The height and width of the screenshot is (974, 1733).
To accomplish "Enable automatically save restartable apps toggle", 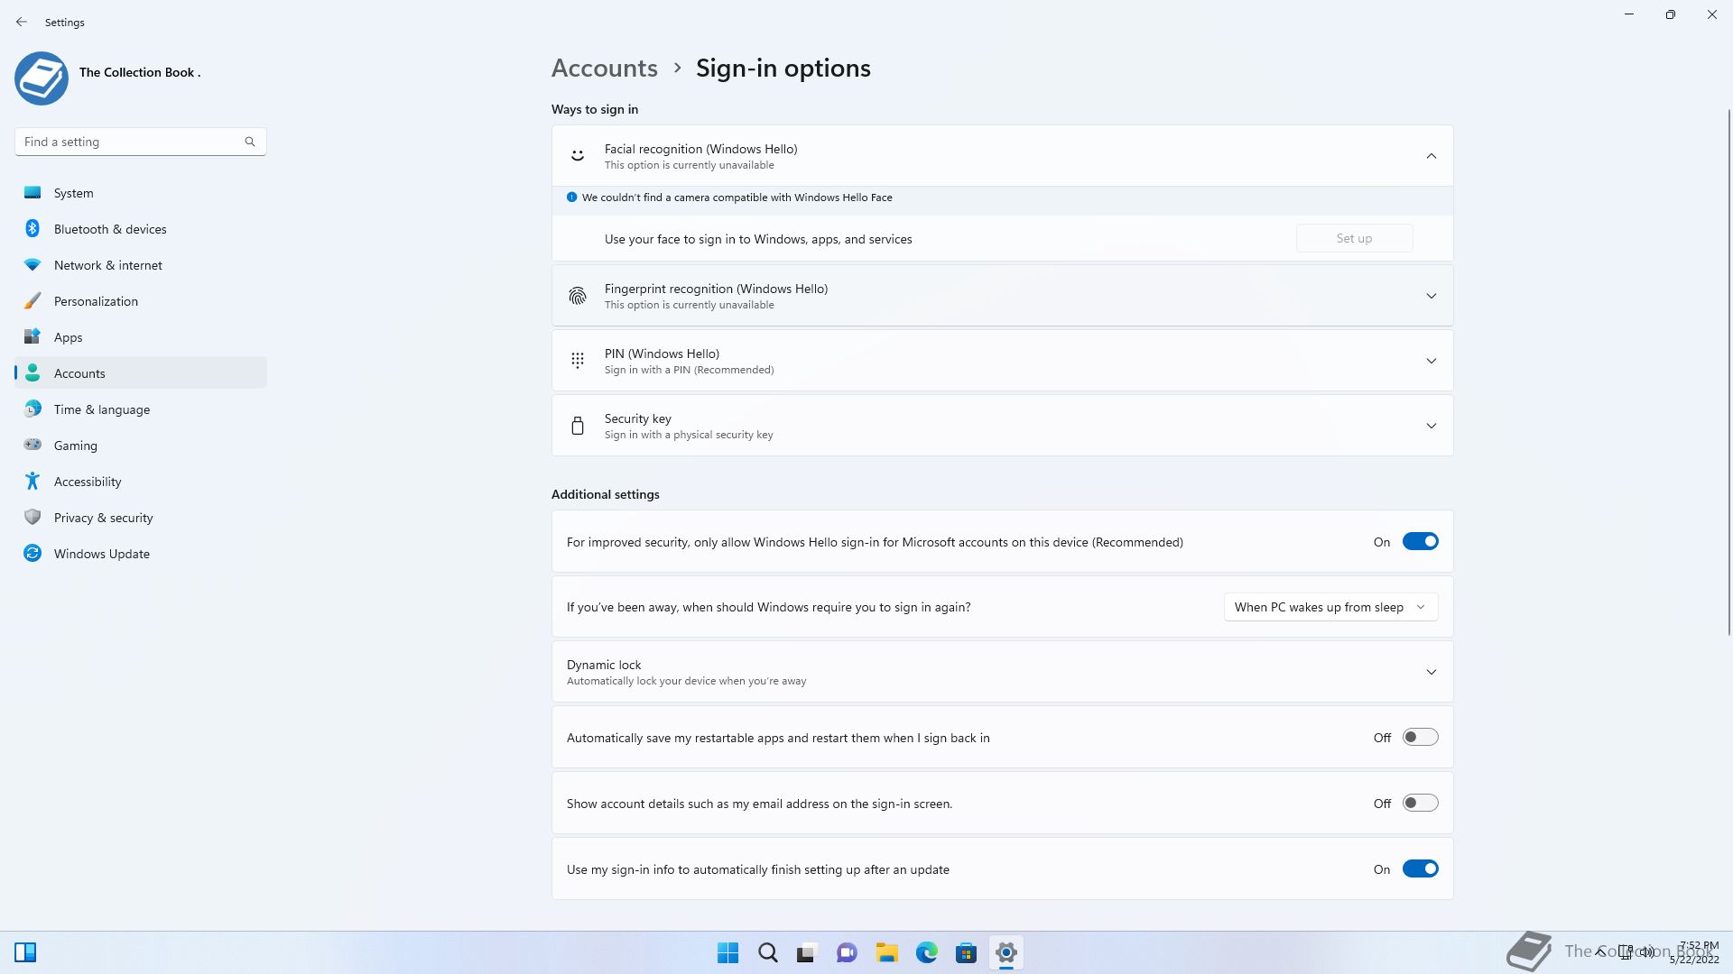I will (1420, 737).
